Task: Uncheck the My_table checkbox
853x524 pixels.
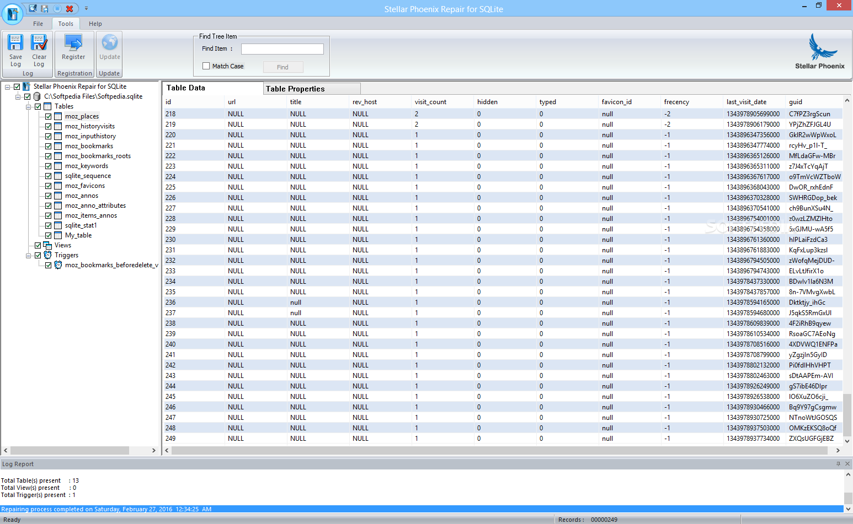Action: 49,236
